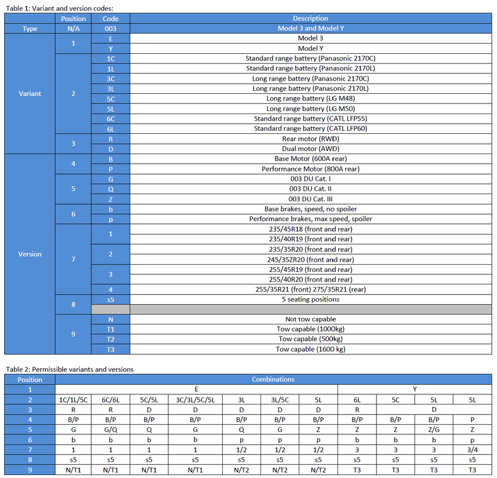Click 'Base brakes, speed, no spoiler' text

point(311,209)
